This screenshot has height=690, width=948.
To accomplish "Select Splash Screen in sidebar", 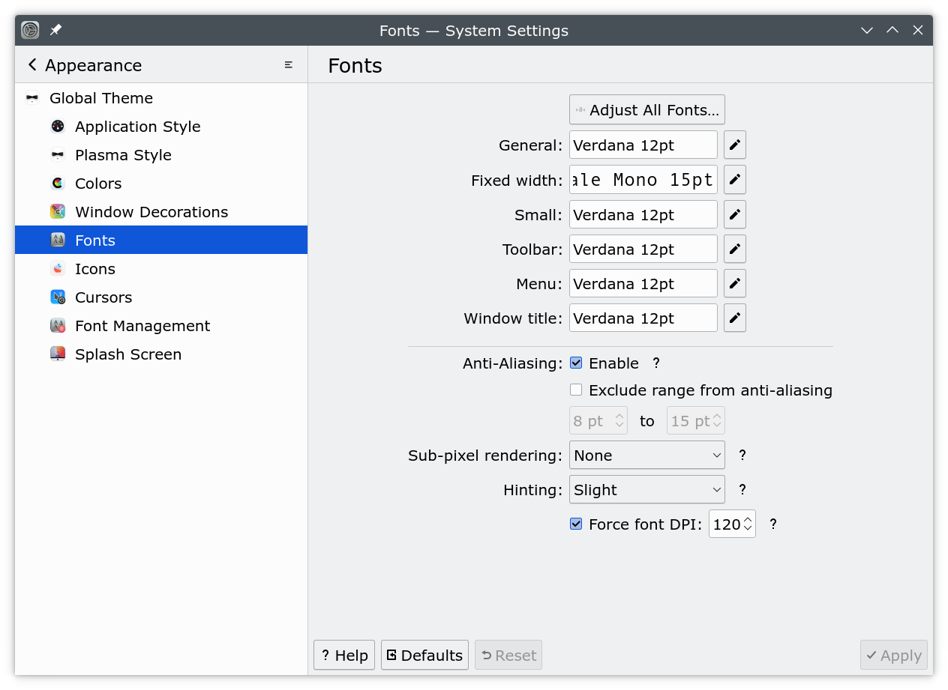I will coord(161,354).
